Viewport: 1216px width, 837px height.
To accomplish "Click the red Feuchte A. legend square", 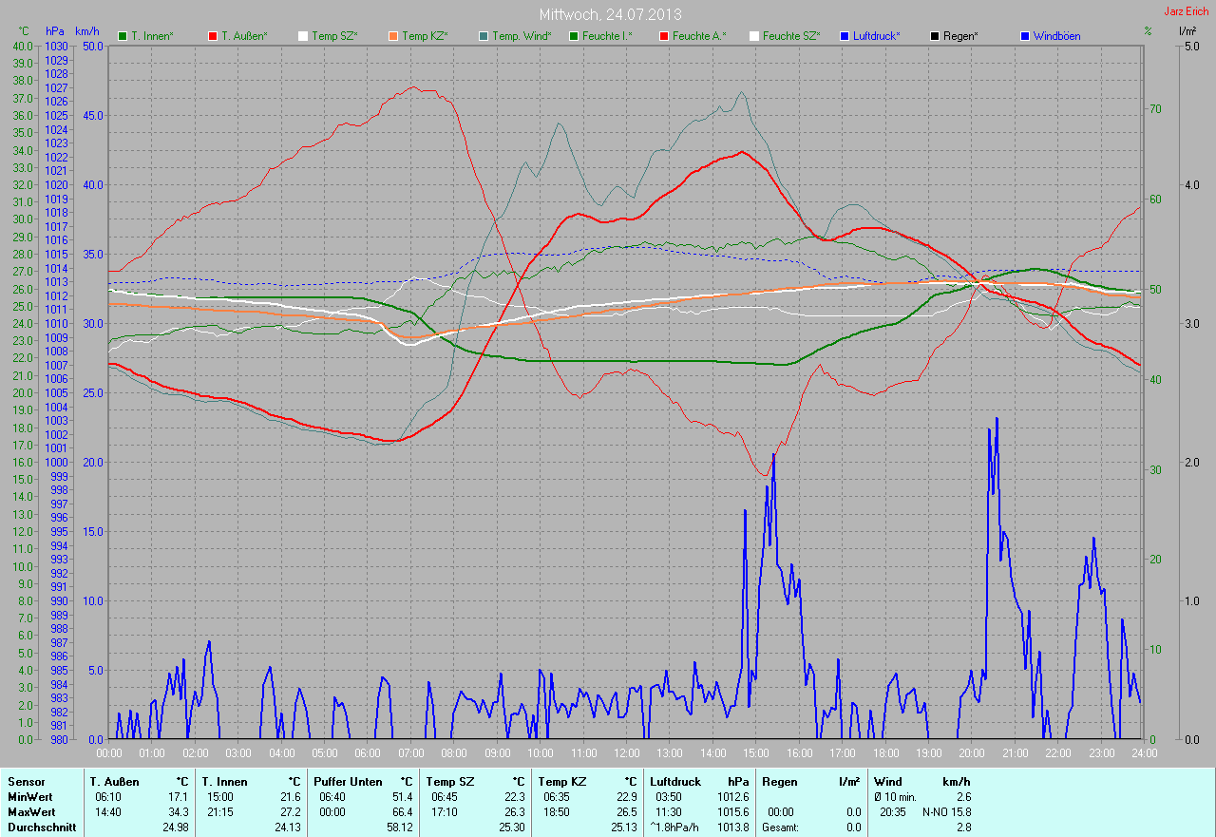I will click(x=664, y=36).
